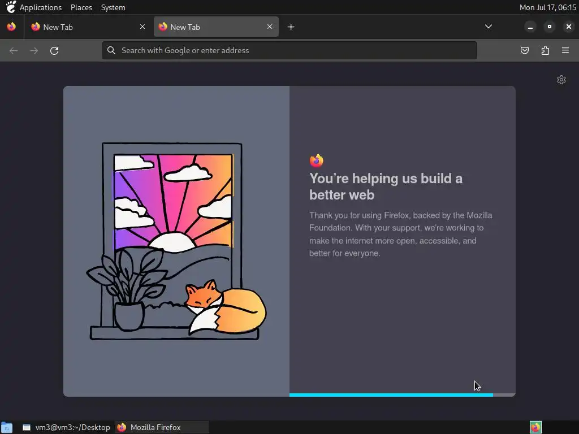Show desktop via taskbar corner icon
579x434 pixels.
coord(7,427)
